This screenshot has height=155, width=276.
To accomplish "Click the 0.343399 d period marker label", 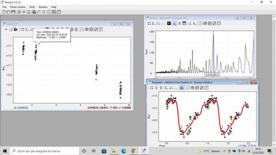I will coord(212,74).
